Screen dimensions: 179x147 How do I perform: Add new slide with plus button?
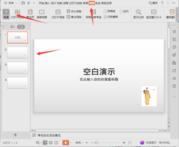tap(15, 135)
